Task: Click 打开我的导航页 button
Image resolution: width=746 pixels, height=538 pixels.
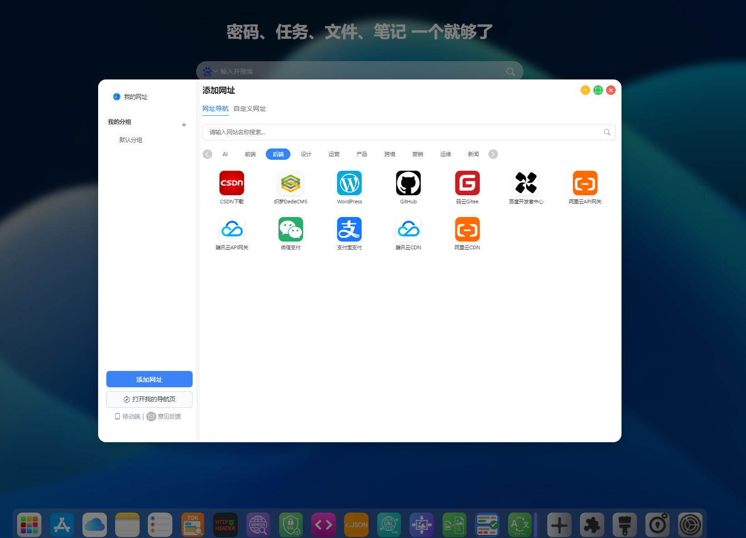Action: (x=149, y=400)
